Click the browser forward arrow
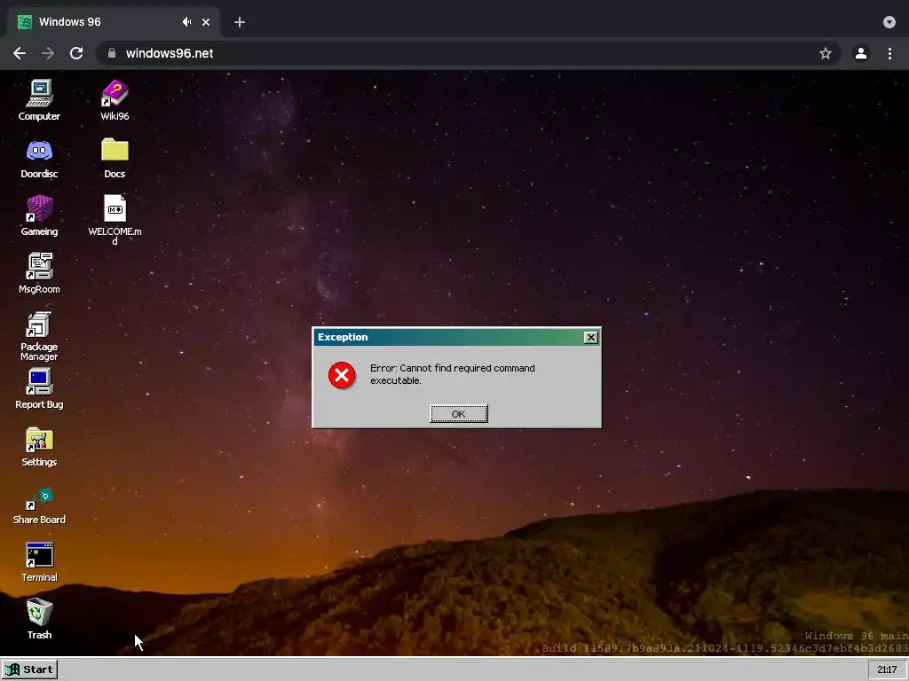The image size is (909, 681). tap(48, 53)
